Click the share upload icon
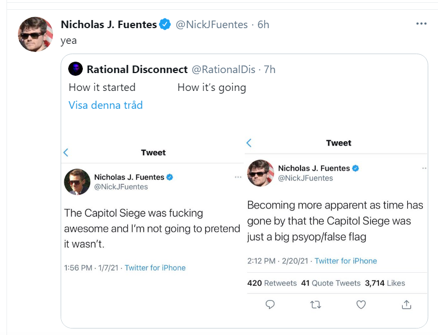Viewport: 438px width, 335px height. [407, 305]
